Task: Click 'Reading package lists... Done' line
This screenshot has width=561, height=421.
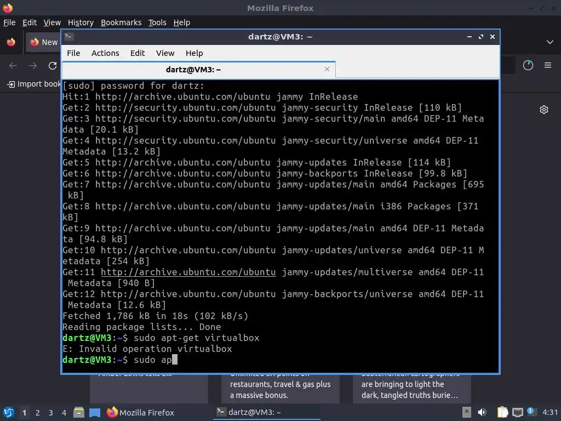Action: point(142,327)
